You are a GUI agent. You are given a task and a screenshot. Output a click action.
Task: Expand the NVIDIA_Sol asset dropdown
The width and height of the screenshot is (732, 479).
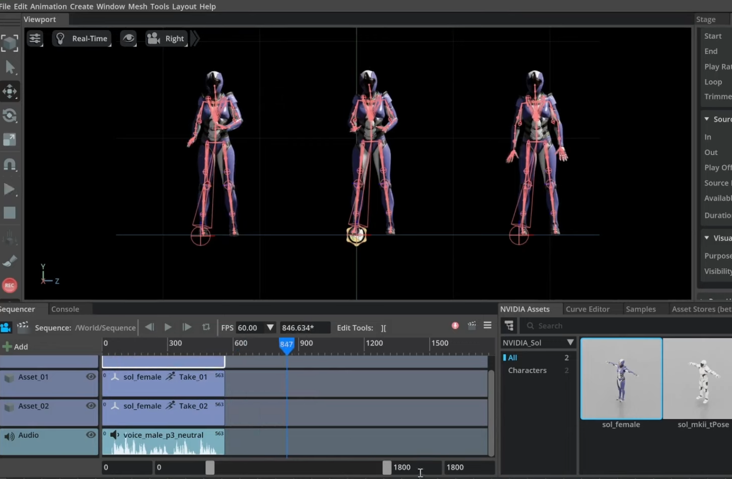point(570,343)
